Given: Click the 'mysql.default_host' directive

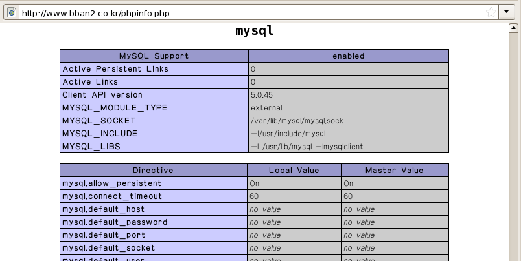Looking at the screenshot, I should click(x=103, y=209).
